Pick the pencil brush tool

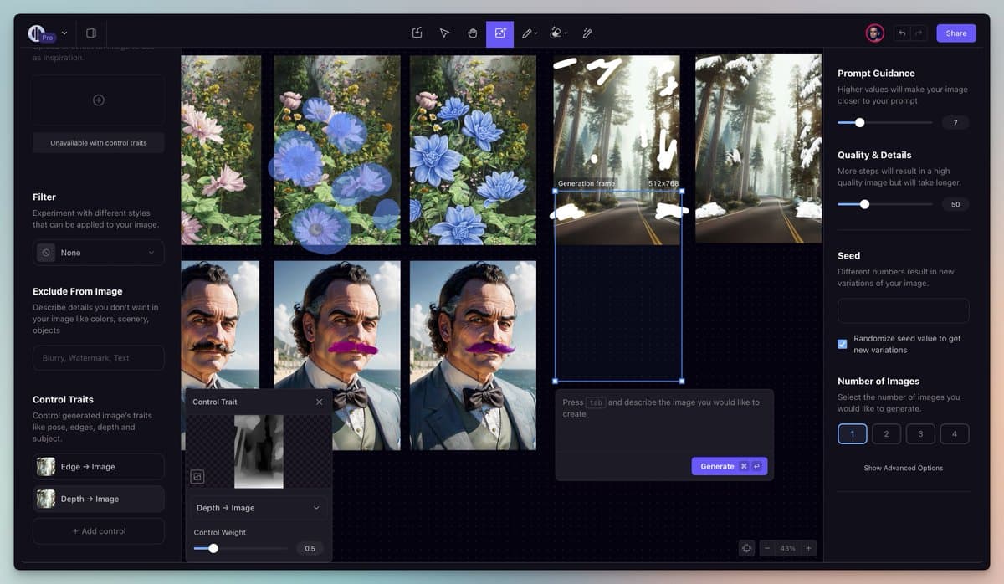tap(527, 33)
